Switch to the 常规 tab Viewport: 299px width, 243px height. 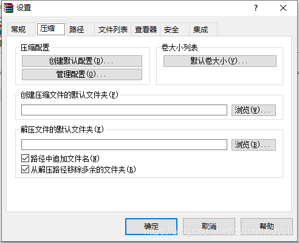21,30
